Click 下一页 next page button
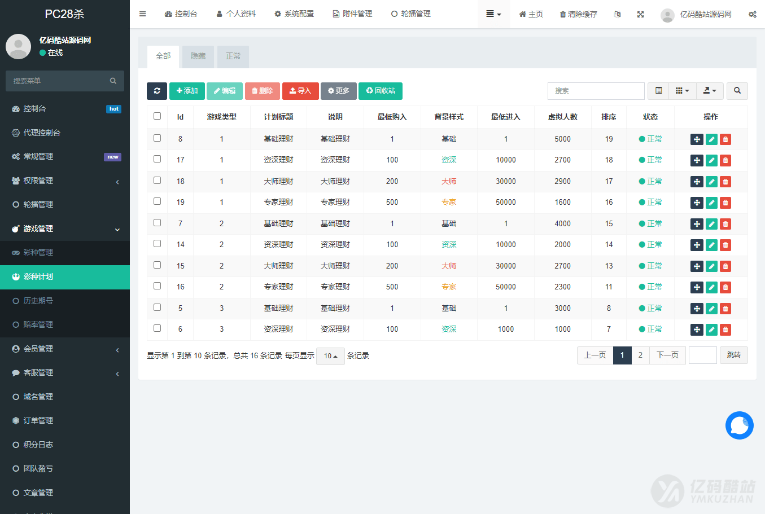Image resolution: width=765 pixels, height=514 pixels. click(x=668, y=355)
